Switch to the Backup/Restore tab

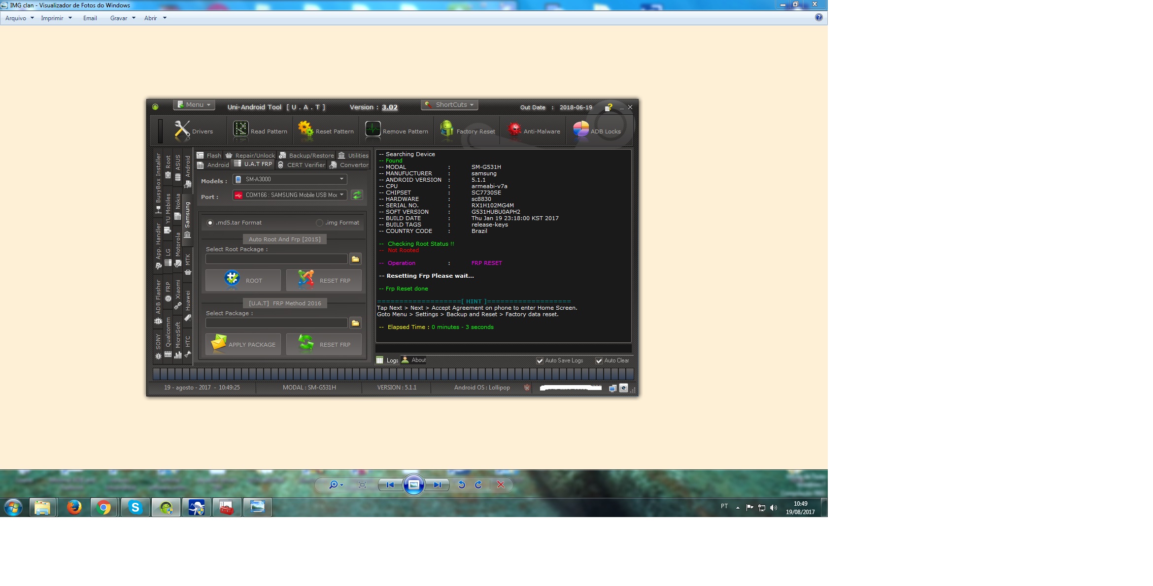[306, 155]
